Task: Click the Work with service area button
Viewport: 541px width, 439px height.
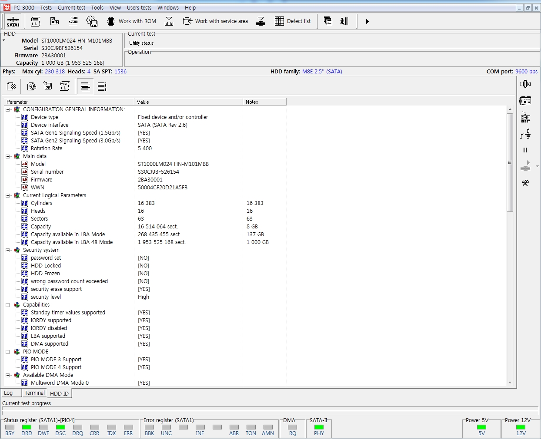Action: pyautogui.click(x=215, y=21)
